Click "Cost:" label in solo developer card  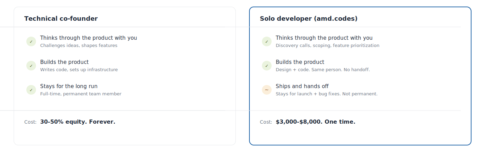pos(266,122)
